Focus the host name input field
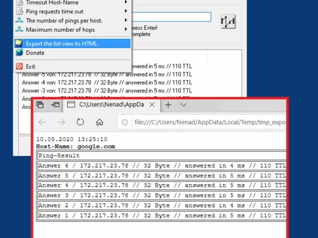The height and width of the screenshot is (238, 318). click(x=171, y=17)
